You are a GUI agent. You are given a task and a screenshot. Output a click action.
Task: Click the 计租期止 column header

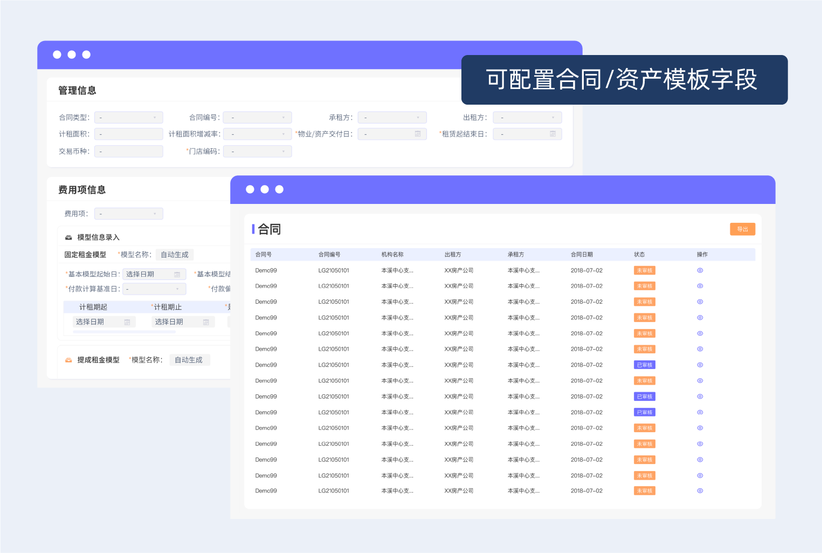(x=168, y=307)
